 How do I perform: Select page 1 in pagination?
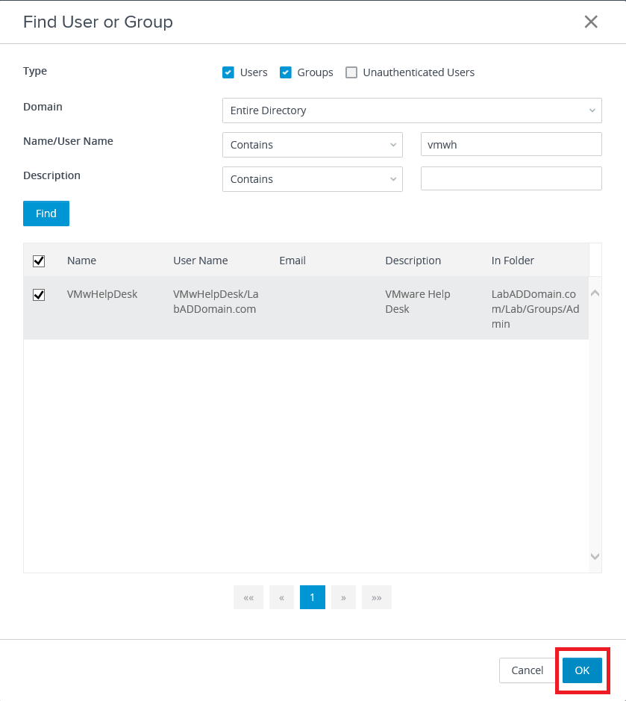click(313, 597)
